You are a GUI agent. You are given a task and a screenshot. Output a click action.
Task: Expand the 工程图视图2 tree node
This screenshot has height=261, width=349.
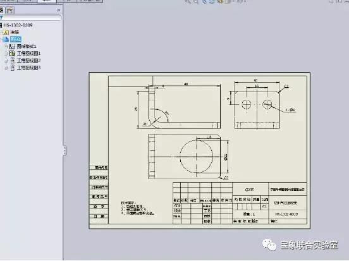click(6, 61)
